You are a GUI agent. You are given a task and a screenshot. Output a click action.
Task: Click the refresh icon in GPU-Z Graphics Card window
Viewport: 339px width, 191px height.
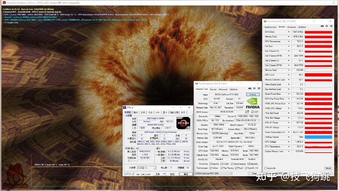point(254,89)
